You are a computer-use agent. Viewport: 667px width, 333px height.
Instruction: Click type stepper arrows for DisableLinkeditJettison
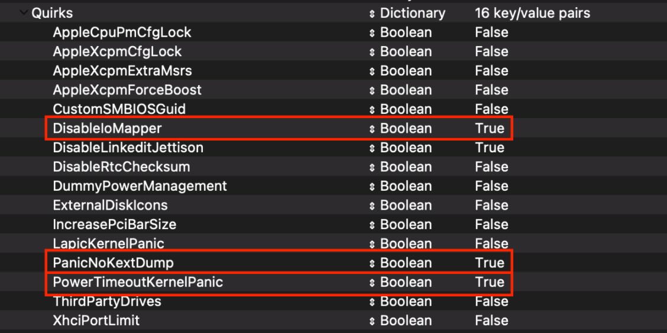[372, 148]
